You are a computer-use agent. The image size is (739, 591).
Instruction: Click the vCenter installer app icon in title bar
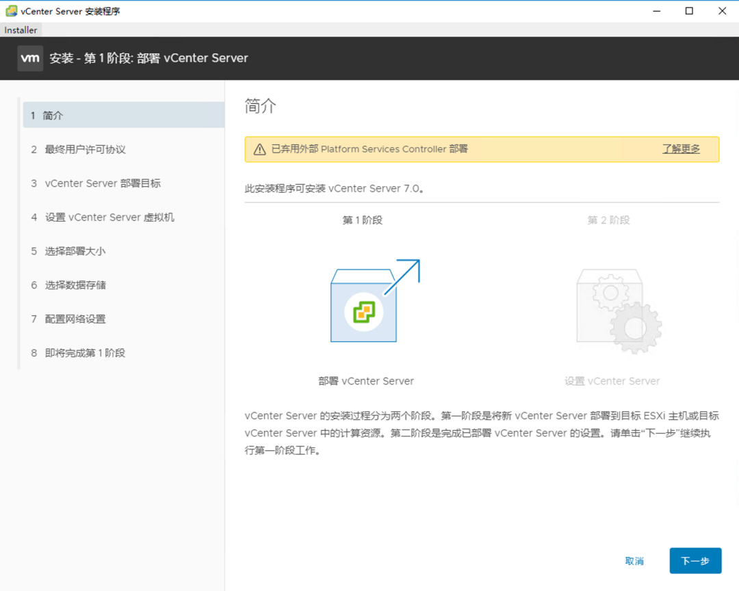pos(12,11)
